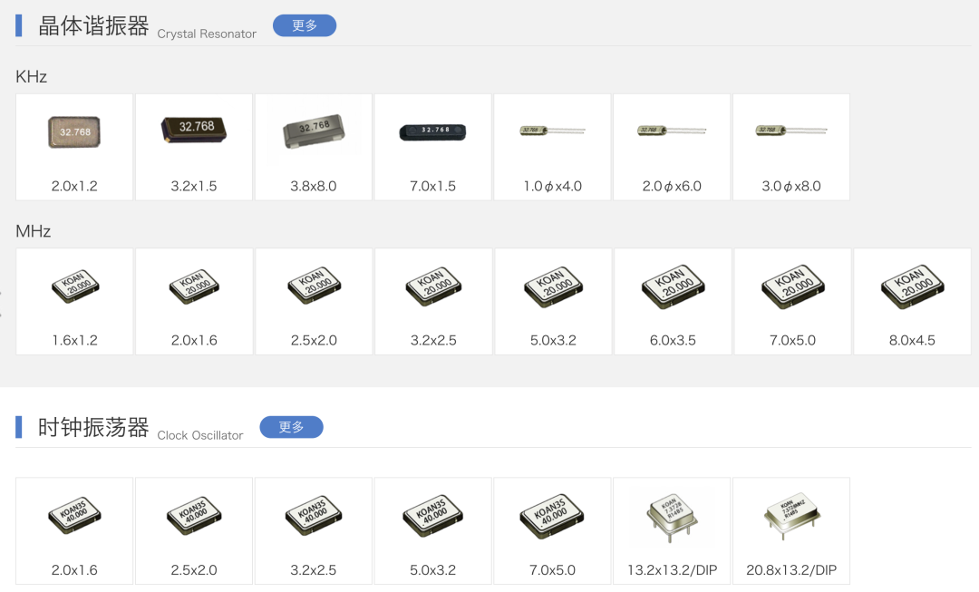View the 3.0φx8.0 cylinder crystal card
The image size is (979, 592).
click(791, 148)
